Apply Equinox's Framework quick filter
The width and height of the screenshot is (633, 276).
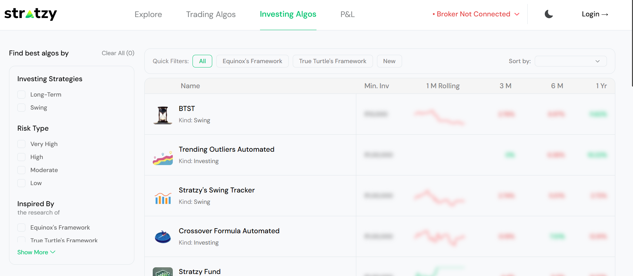click(x=252, y=61)
